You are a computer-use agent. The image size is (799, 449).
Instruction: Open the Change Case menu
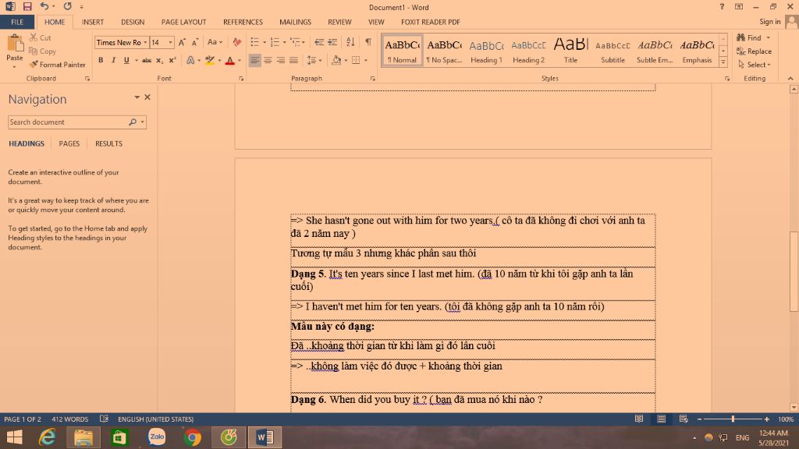(x=215, y=42)
